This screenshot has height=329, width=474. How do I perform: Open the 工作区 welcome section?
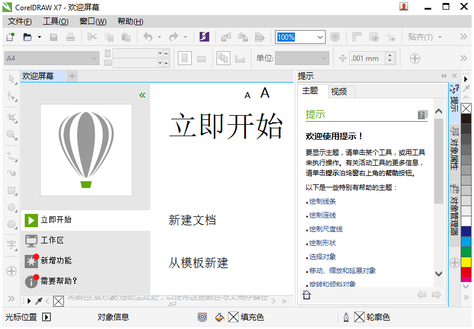(x=86, y=240)
